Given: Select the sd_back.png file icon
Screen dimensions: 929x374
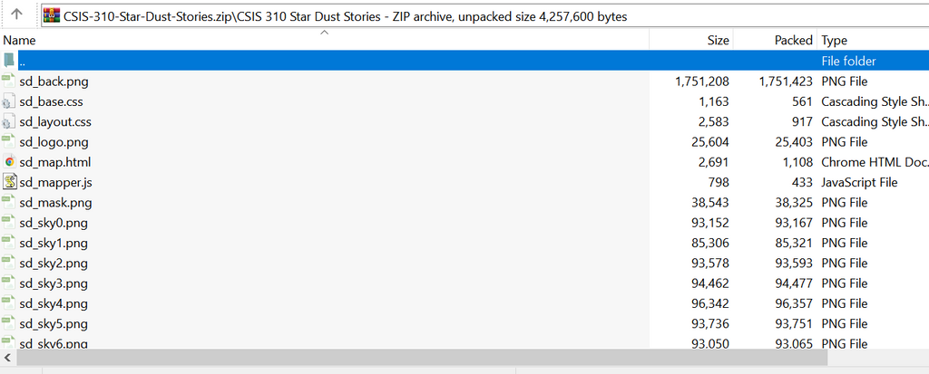Looking at the screenshot, I should click(9, 81).
